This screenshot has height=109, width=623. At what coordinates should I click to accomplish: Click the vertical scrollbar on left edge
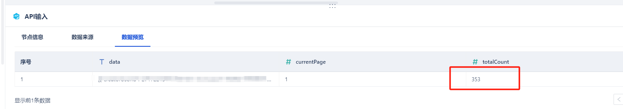pos(2,32)
